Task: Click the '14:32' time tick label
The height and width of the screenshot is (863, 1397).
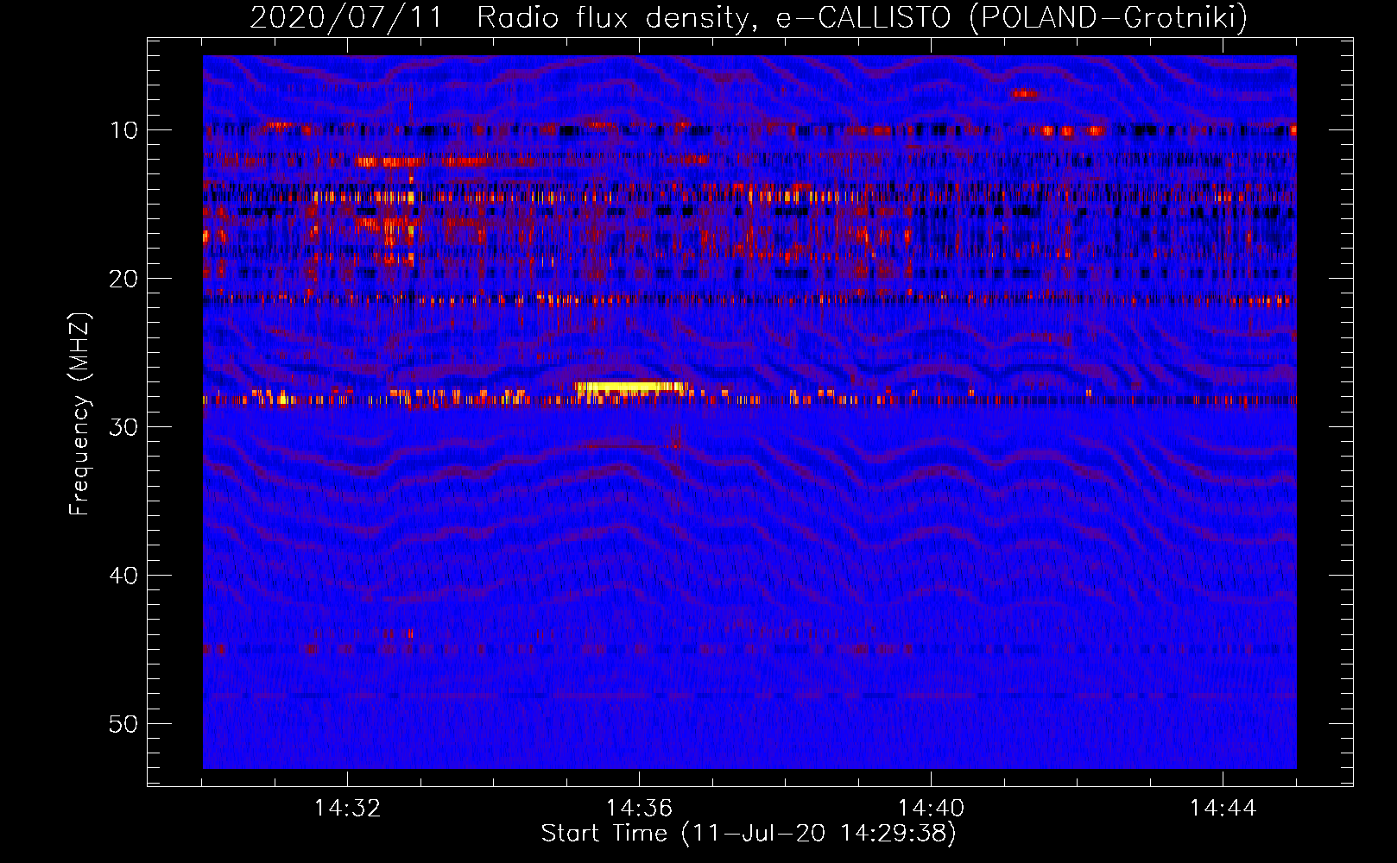Action: [347, 809]
